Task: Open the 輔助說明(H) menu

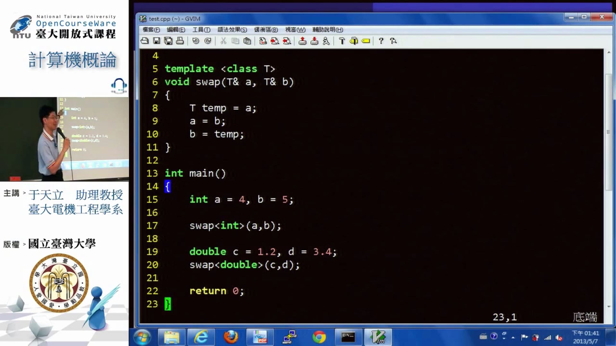Action: (328, 30)
